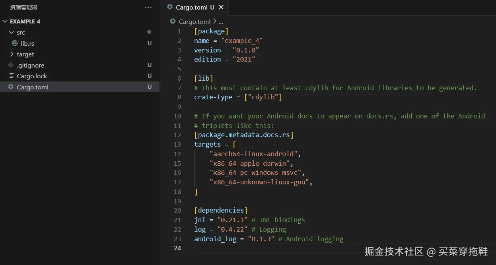Click the gear icon in the Cargo.toml tab
The image size is (496, 265).
pos(170,7)
